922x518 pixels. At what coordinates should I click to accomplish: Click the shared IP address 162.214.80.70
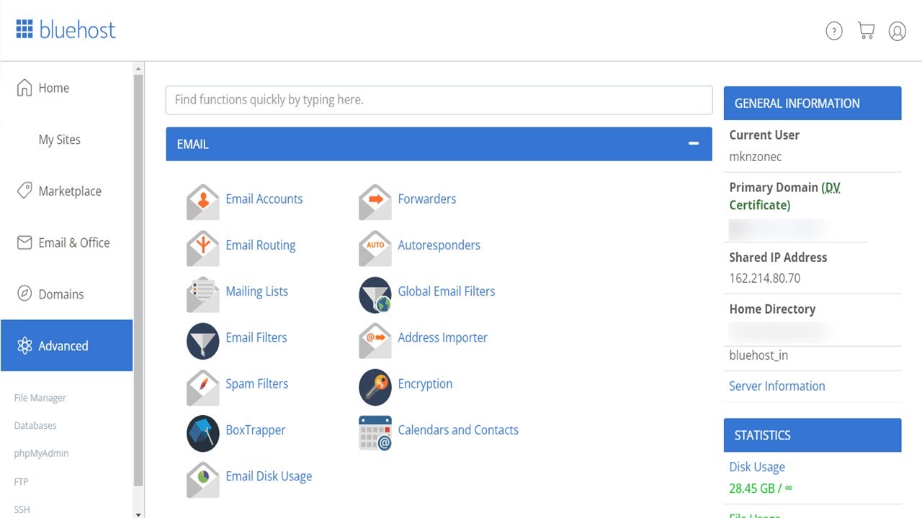point(765,278)
